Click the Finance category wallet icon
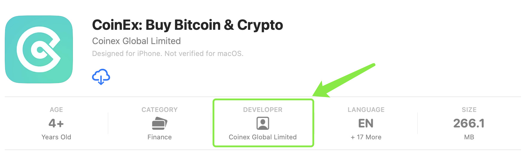This screenshot has width=524, height=156. [160, 124]
